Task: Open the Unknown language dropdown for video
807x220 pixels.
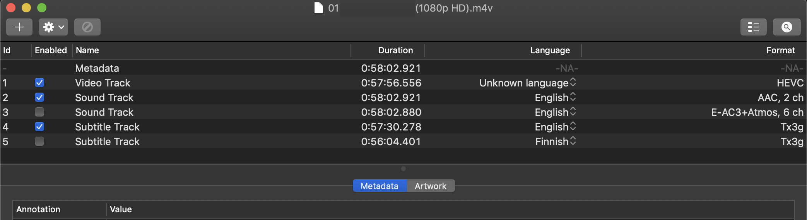Action: click(528, 83)
